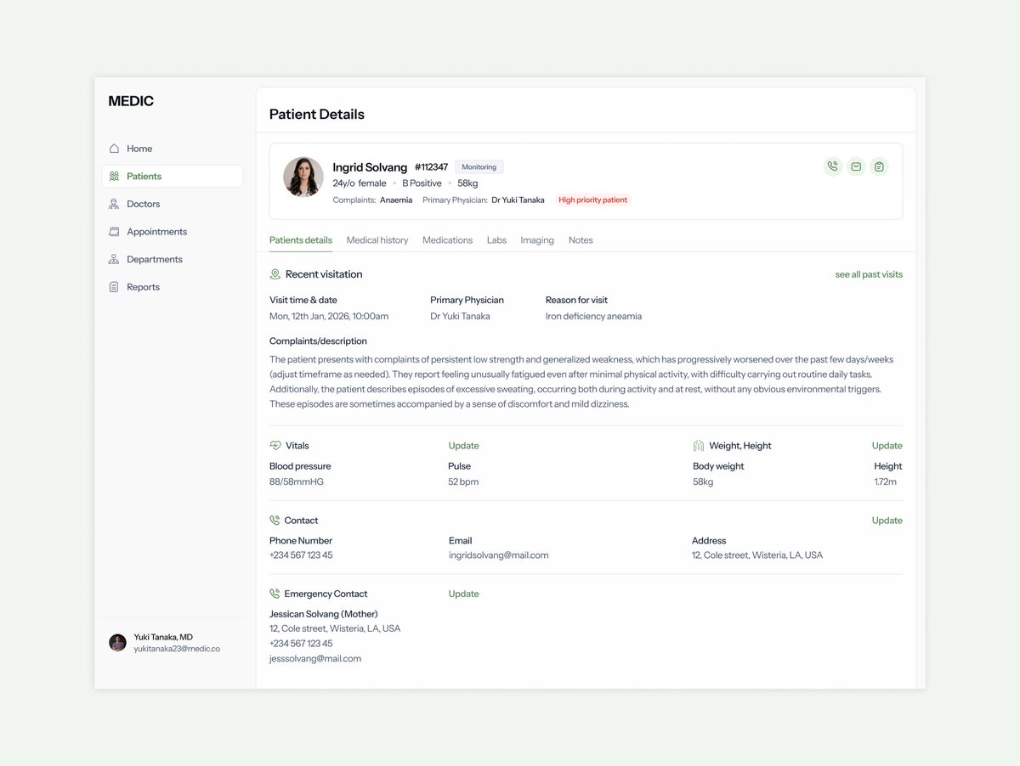Click Update in the Contact section

click(x=887, y=521)
